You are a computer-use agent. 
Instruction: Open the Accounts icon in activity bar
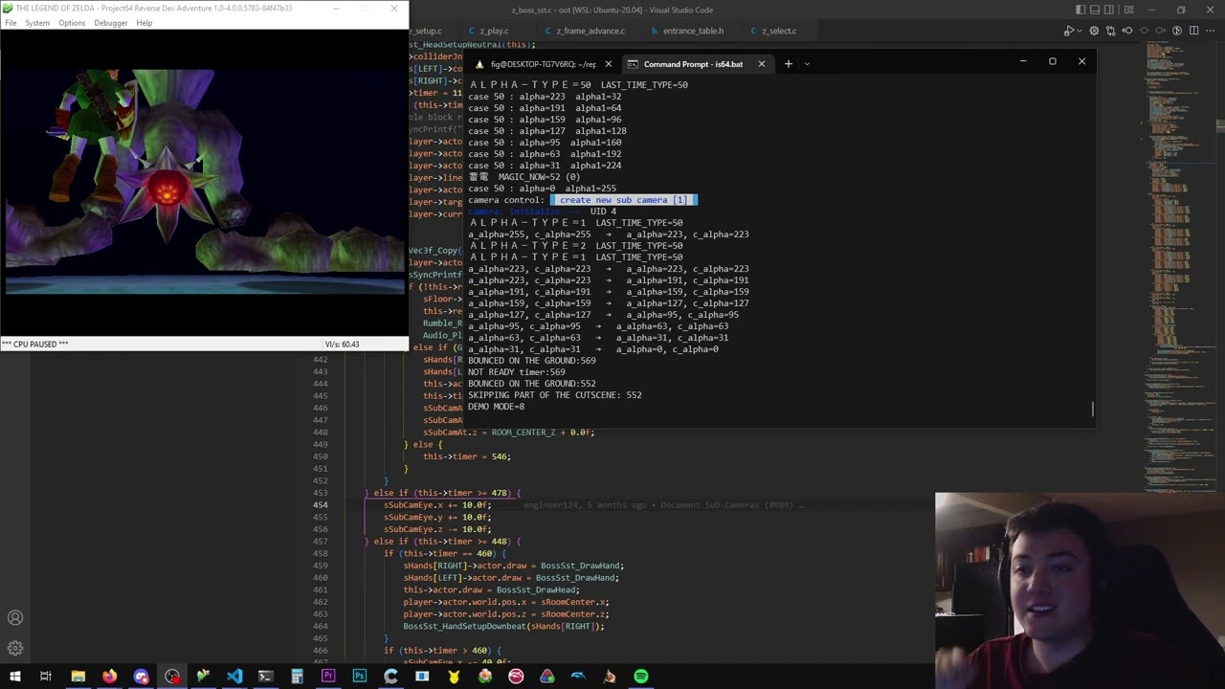point(15,618)
